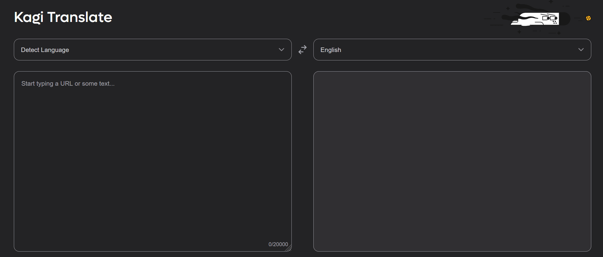Click the 0/20000 character counter

[278, 244]
